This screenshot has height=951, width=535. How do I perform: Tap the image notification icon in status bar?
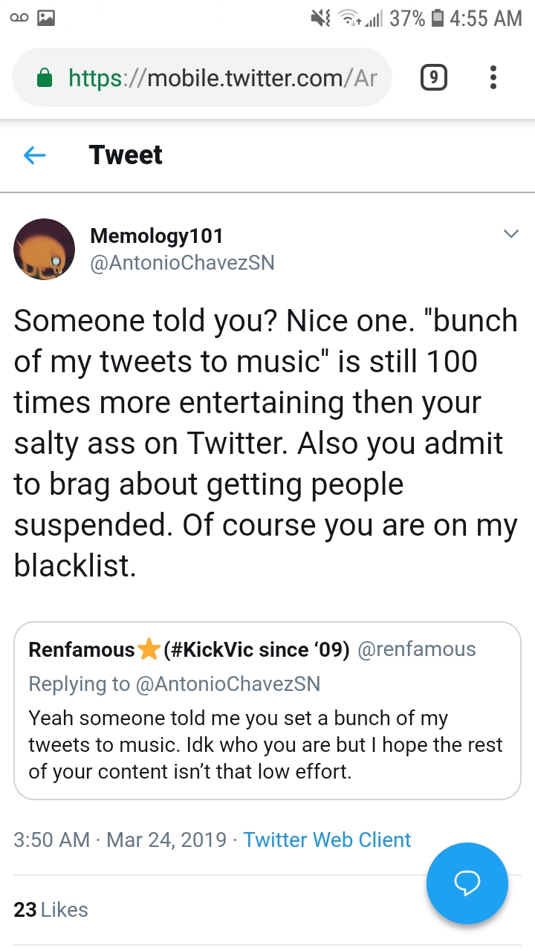[x=47, y=18]
